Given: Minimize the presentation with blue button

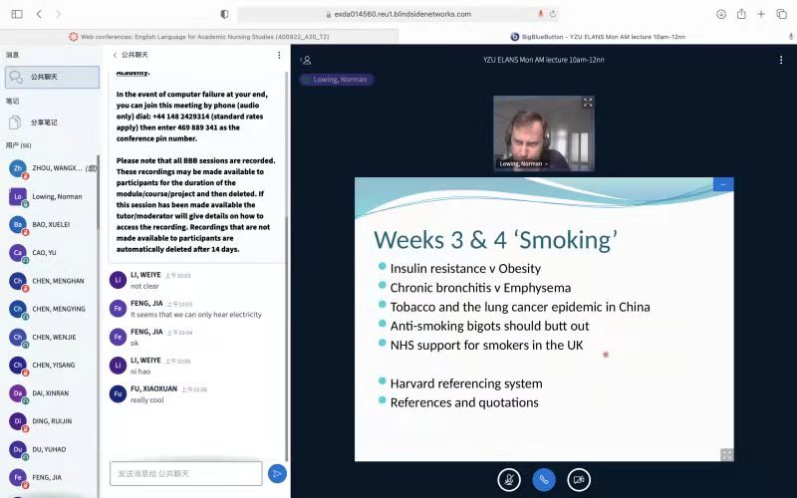Looking at the screenshot, I should [x=723, y=184].
